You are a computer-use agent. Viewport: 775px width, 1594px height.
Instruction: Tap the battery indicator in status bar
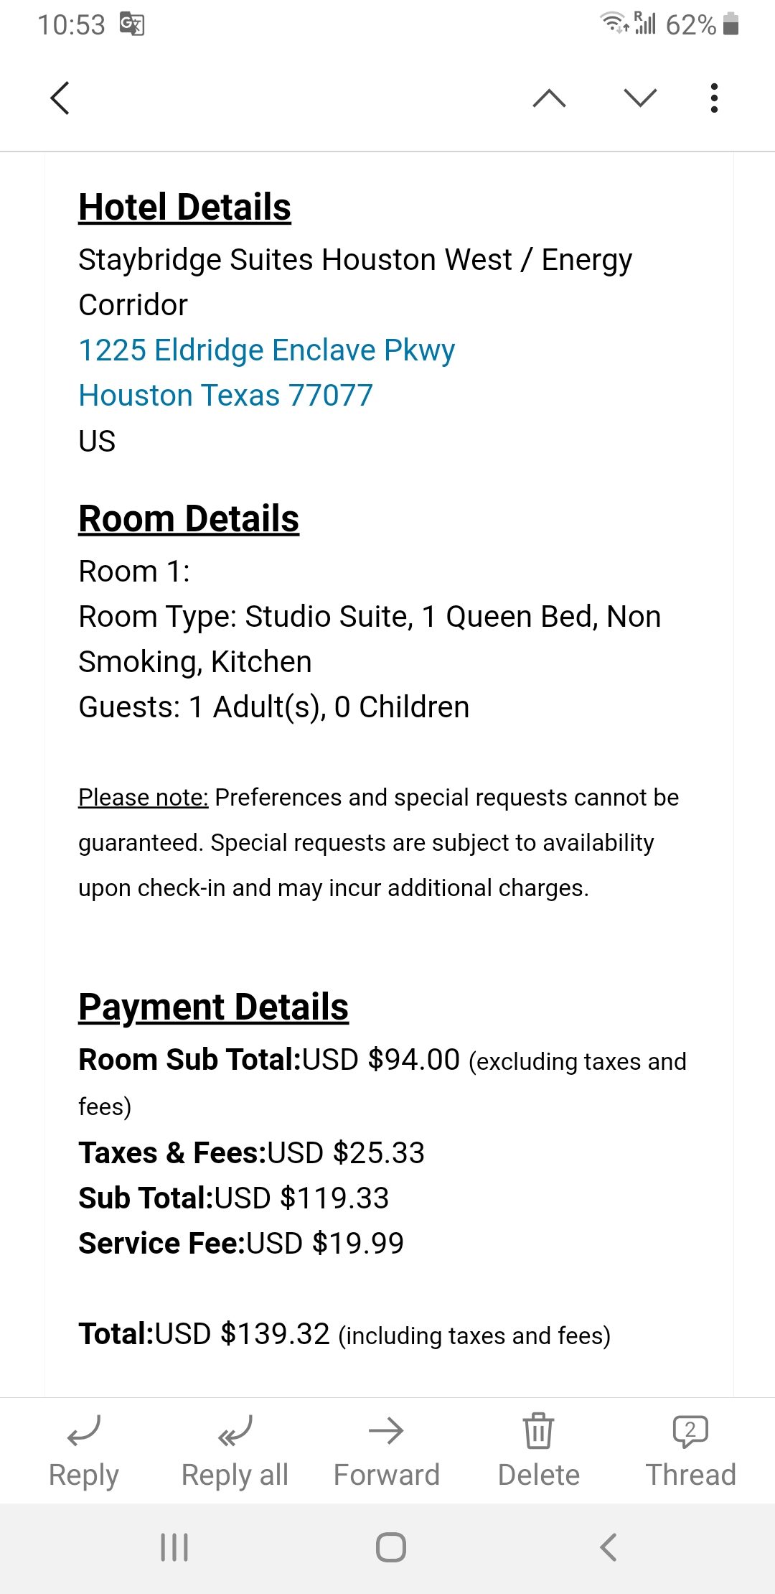coord(731,24)
